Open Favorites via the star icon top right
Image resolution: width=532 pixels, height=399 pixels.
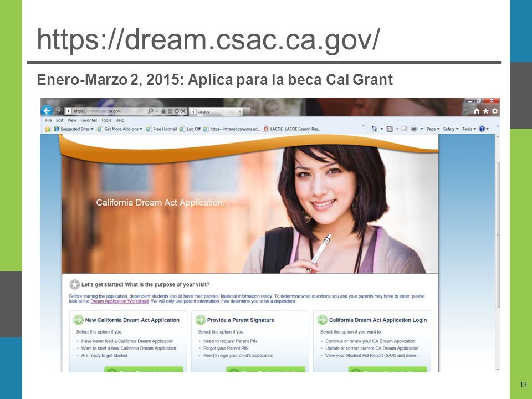pyautogui.click(x=486, y=111)
